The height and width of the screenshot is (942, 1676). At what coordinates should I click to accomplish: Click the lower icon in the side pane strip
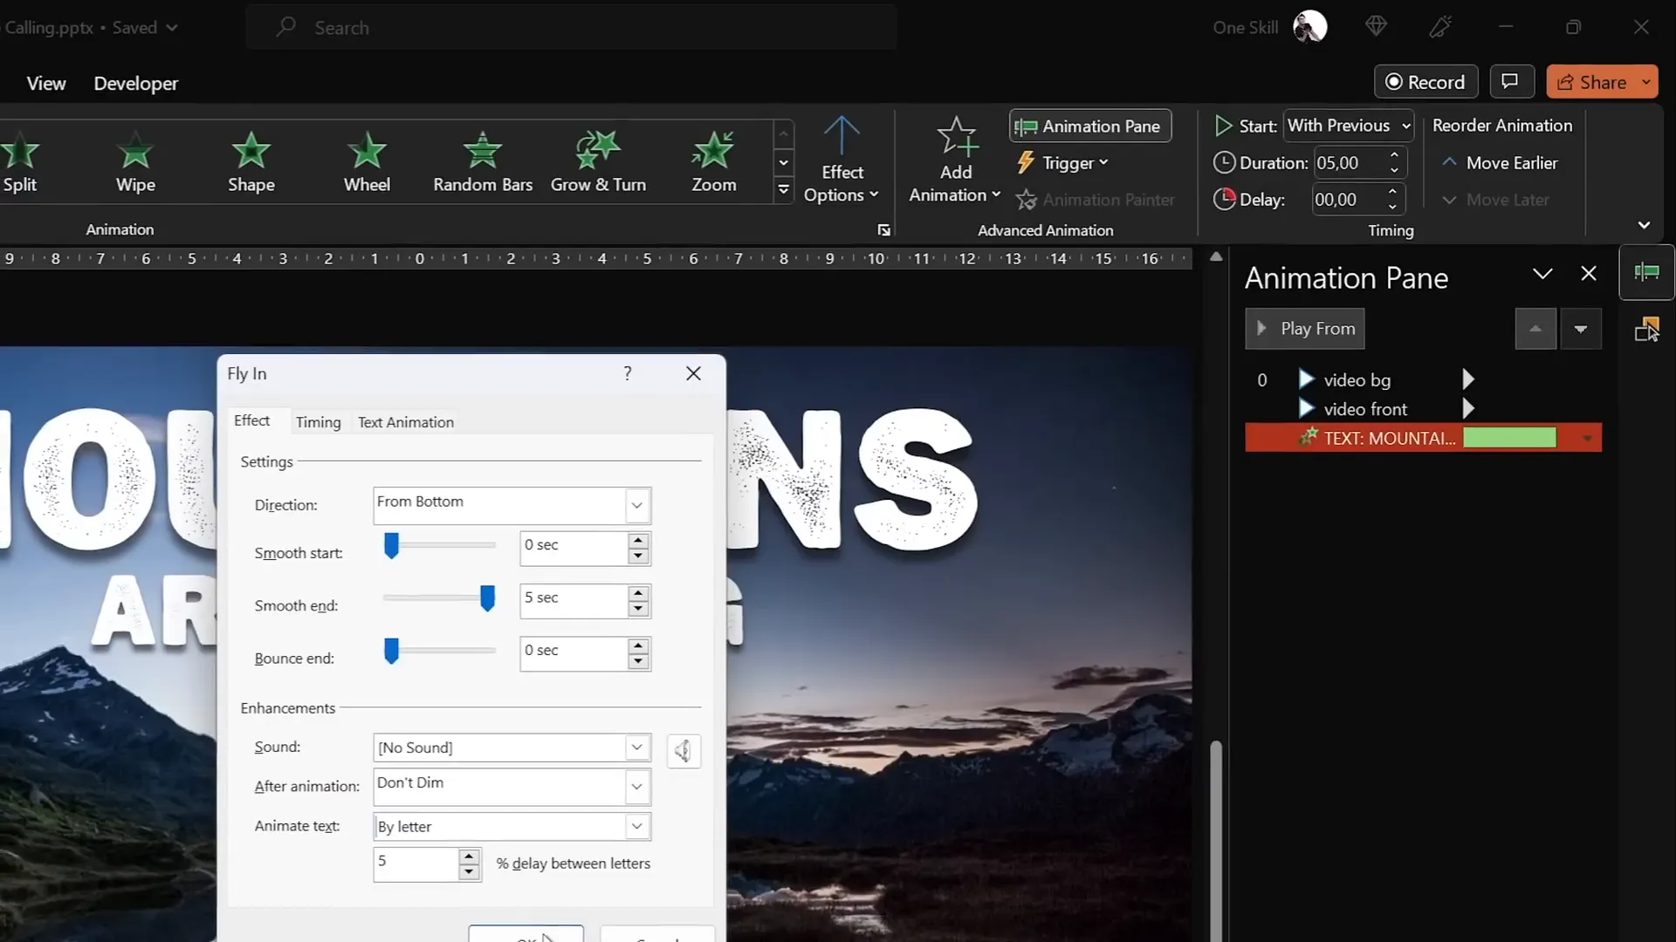[x=1646, y=330]
